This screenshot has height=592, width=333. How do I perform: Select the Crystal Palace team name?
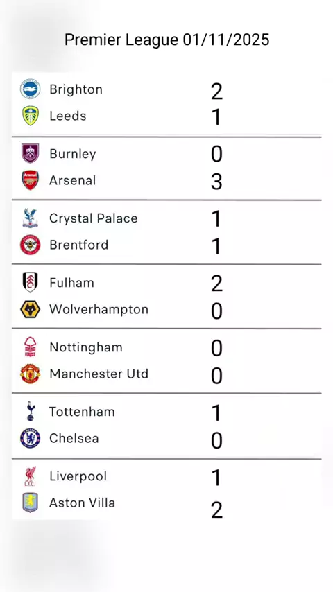point(94,218)
